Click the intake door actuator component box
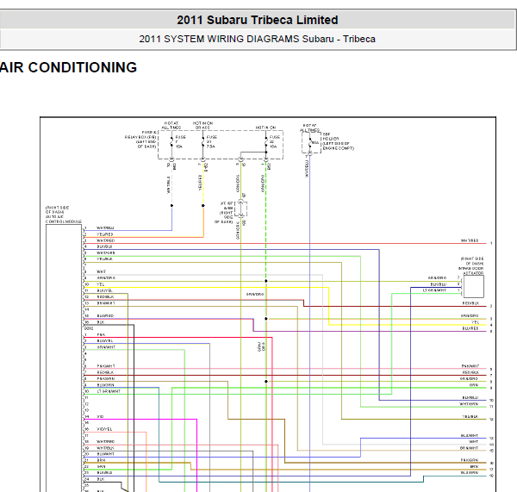This screenshot has width=517, height=492. pos(473,286)
